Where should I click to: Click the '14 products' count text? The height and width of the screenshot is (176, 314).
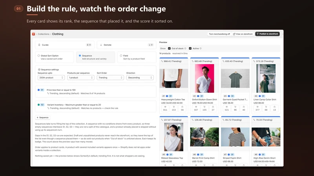click(x=165, y=54)
